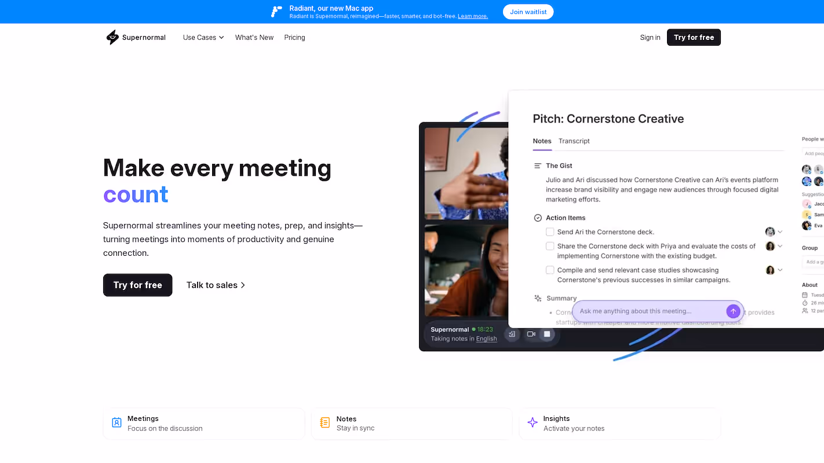Click the Radiant app icon in banner
This screenshot has height=463, width=824.
point(276,12)
